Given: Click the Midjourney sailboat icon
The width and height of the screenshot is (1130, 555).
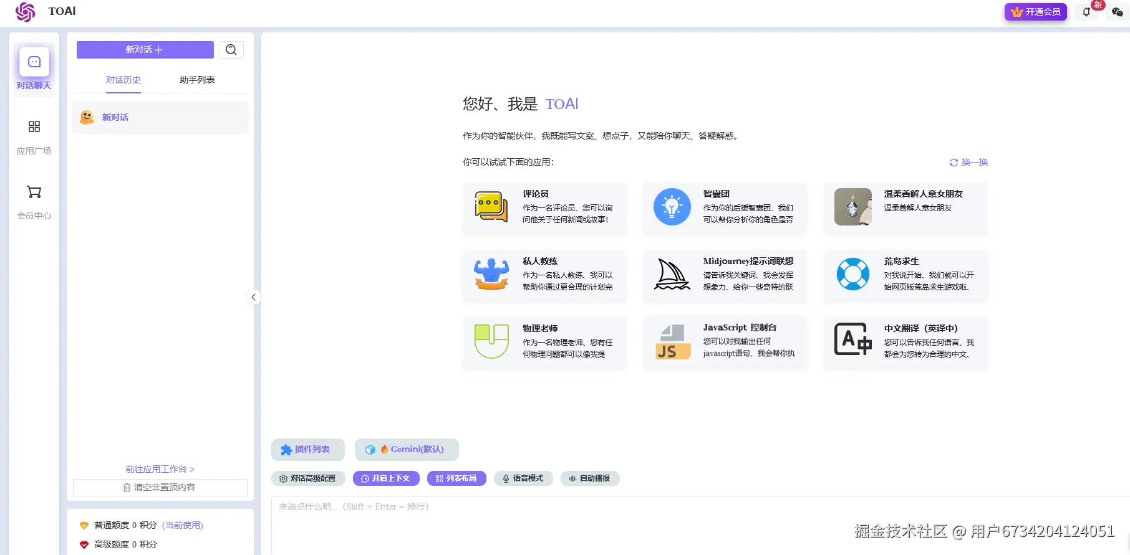Looking at the screenshot, I should pos(672,274).
